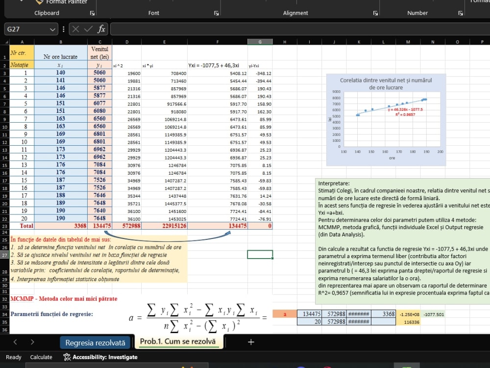The height and width of the screenshot is (368, 490).
Task: Click the formula bar options dots
Action: point(63,29)
